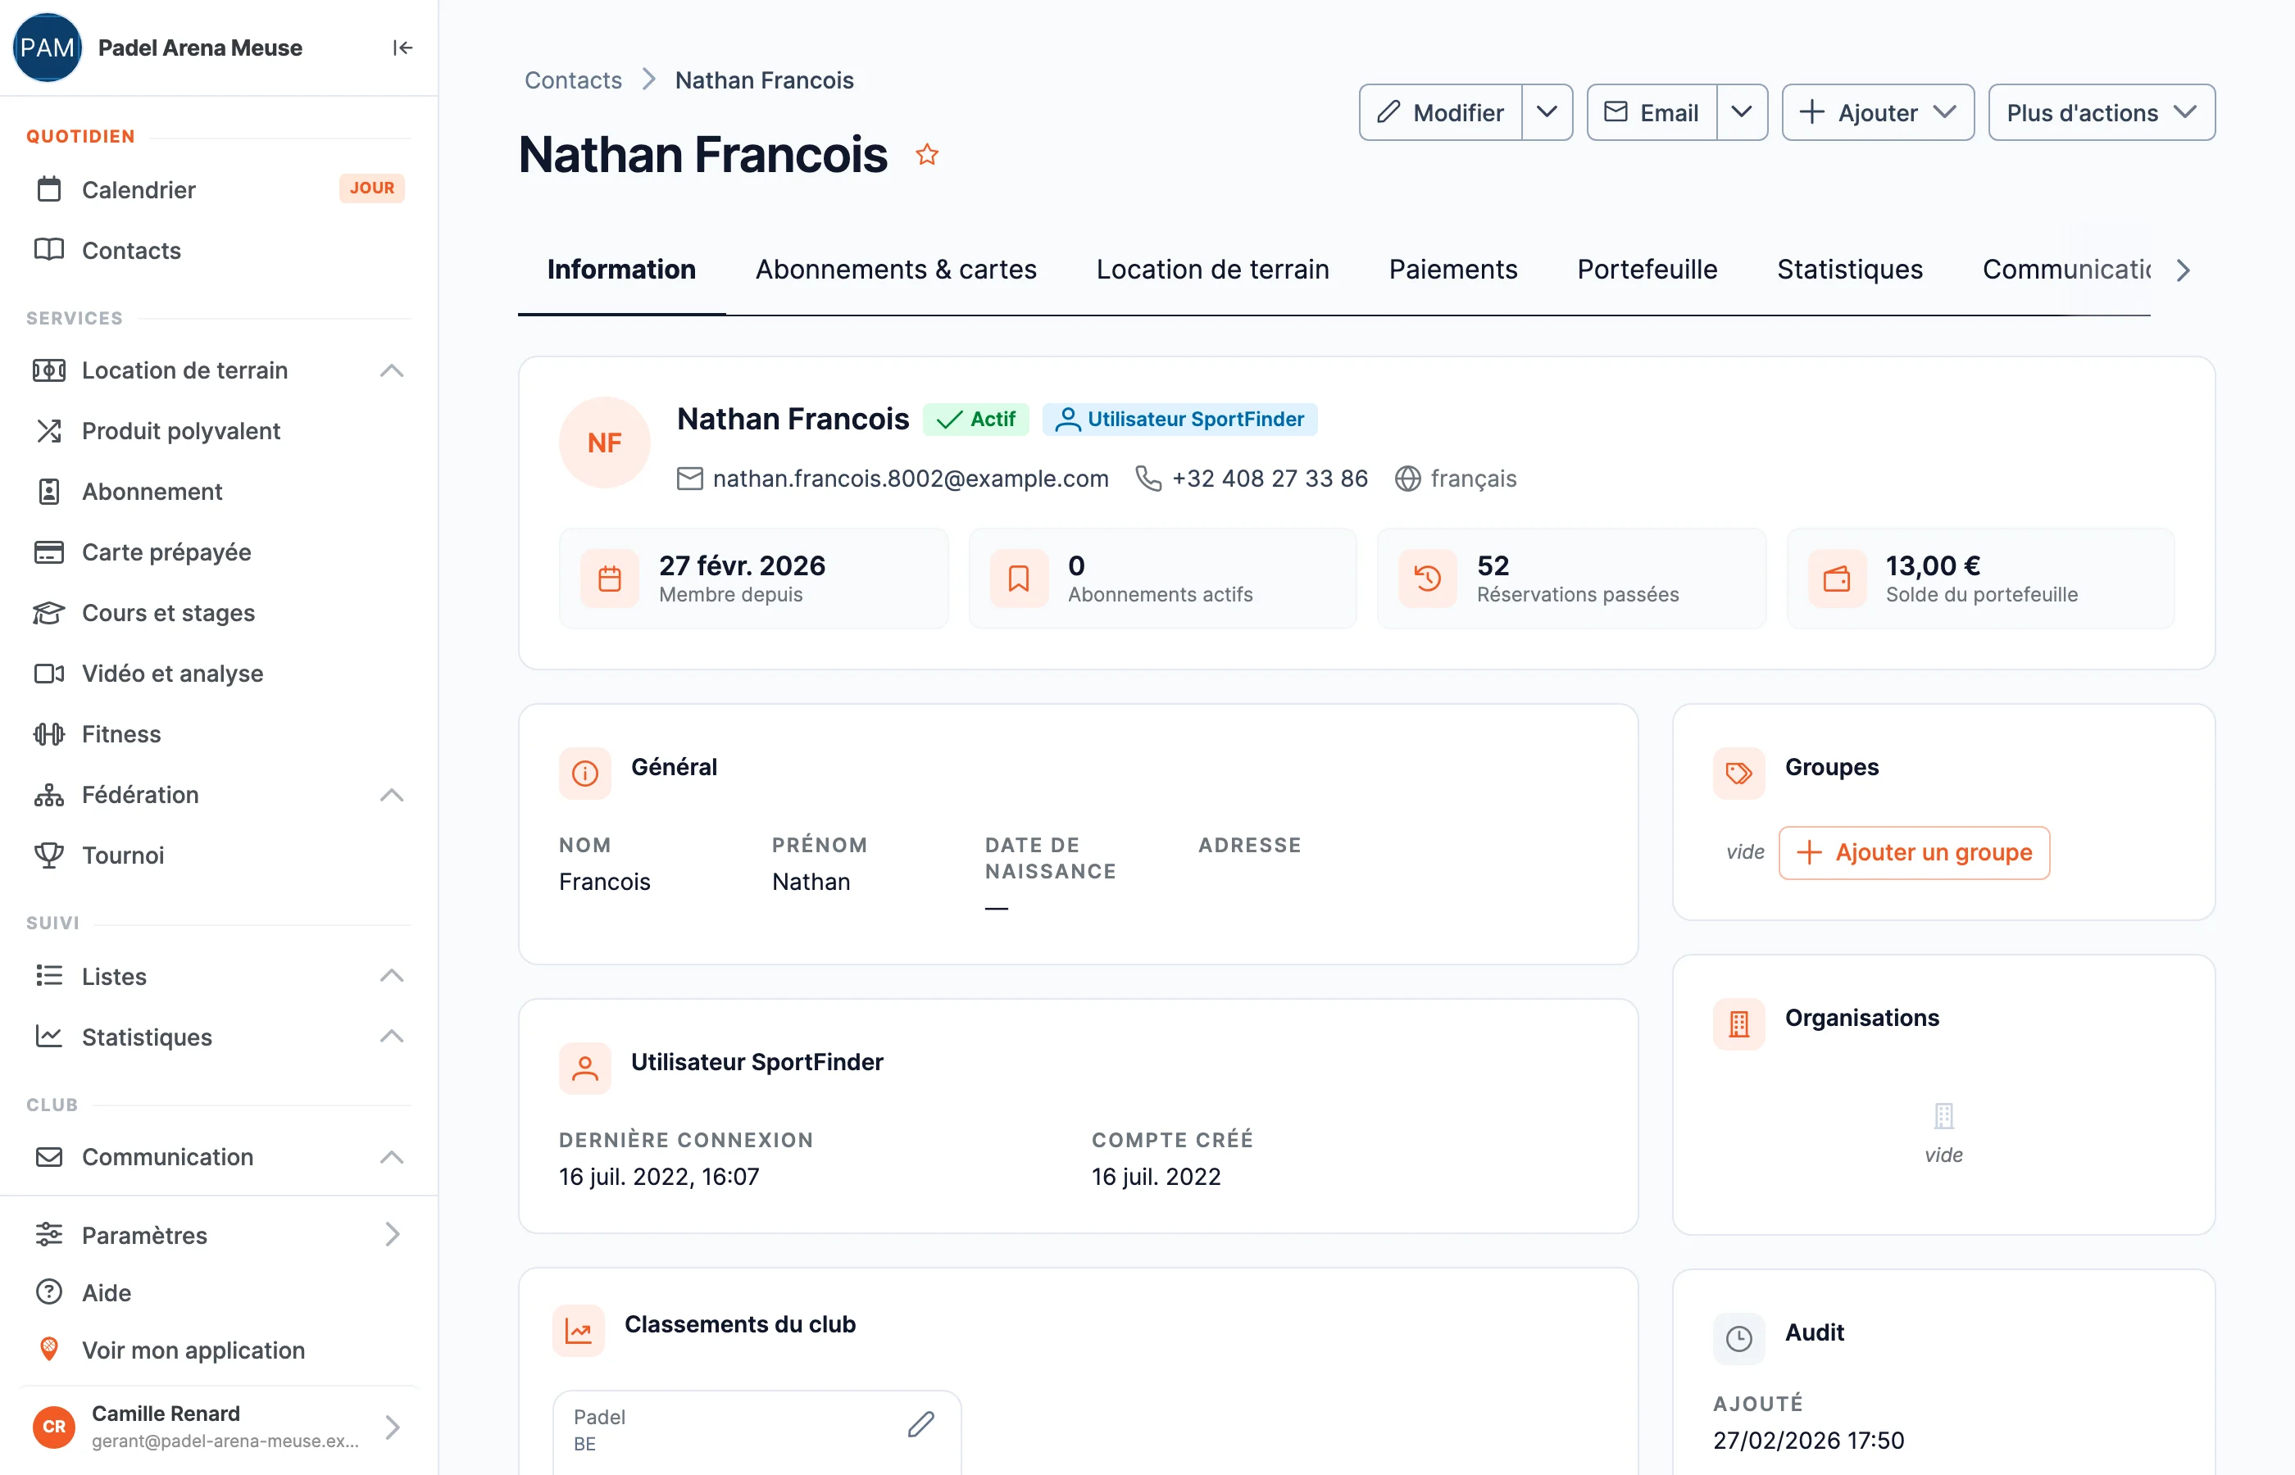The height and width of the screenshot is (1475, 2295).
Task: Switch to Statistiques tab
Action: pyautogui.click(x=1850, y=270)
